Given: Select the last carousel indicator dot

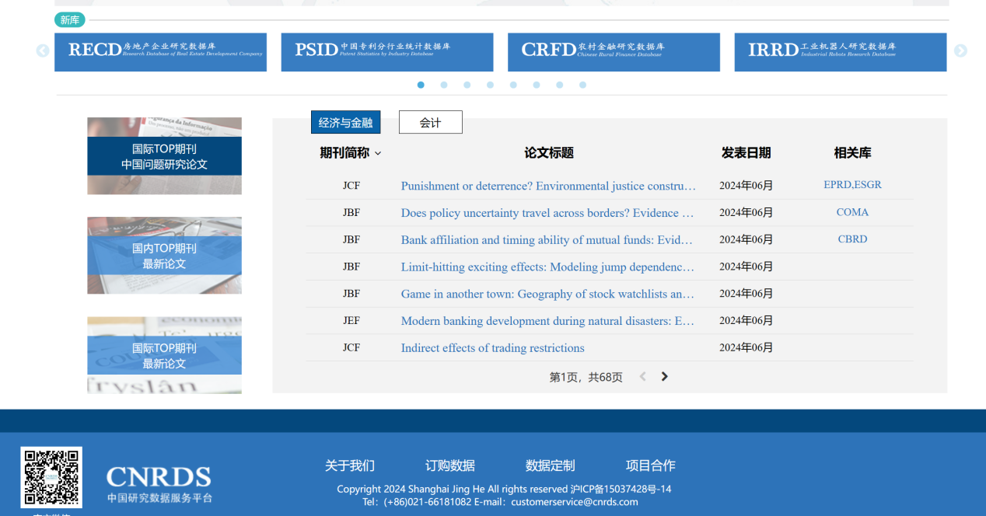Looking at the screenshot, I should click(582, 85).
